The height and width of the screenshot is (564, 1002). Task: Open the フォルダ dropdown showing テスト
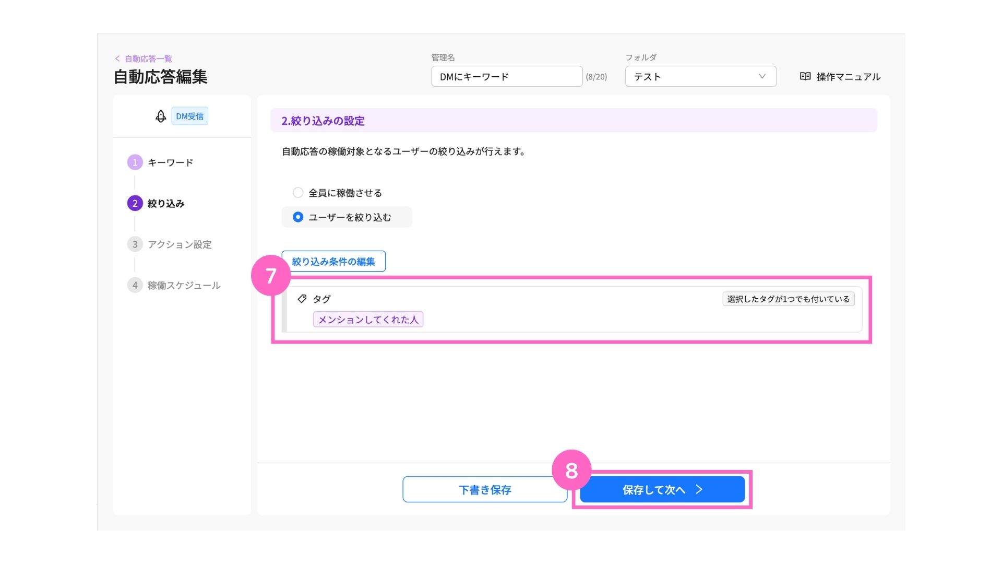coord(701,76)
